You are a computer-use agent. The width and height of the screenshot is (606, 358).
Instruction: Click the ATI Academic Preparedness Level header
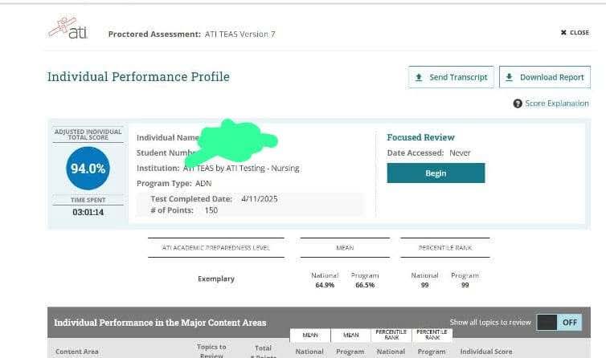[x=215, y=248]
